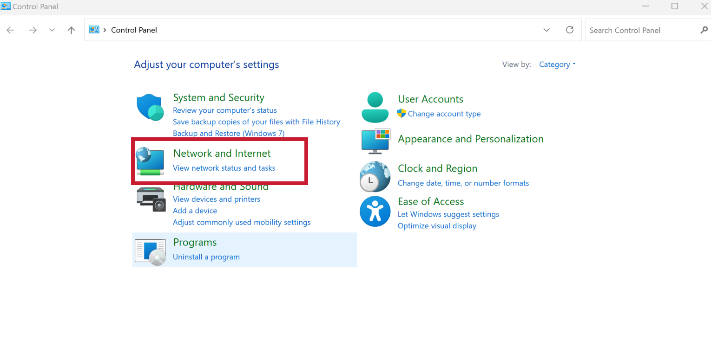Expand the address bar history dropdown
The image size is (711, 353).
tap(546, 30)
